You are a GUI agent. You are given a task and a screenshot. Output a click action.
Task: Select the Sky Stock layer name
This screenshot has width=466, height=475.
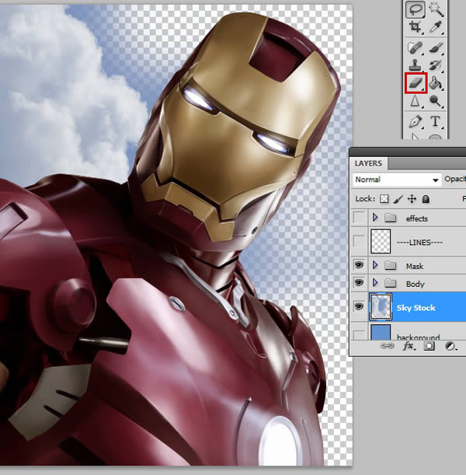point(416,308)
